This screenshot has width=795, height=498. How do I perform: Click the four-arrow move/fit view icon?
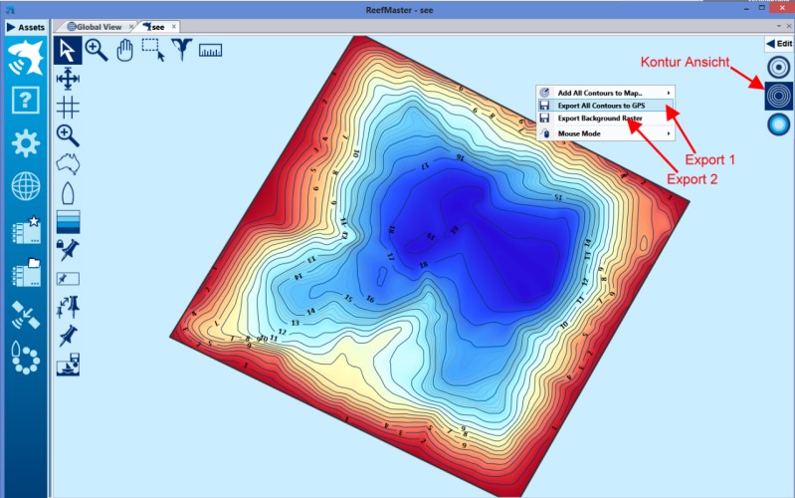[69, 79]
